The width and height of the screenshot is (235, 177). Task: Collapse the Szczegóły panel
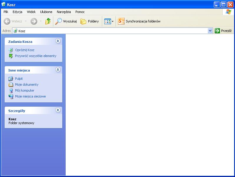[58, 111]
